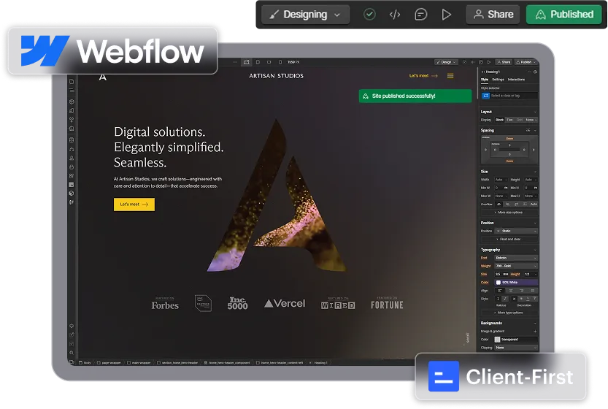Collapse the Layout section
608x409 pixels.
(x=535, y=112)
